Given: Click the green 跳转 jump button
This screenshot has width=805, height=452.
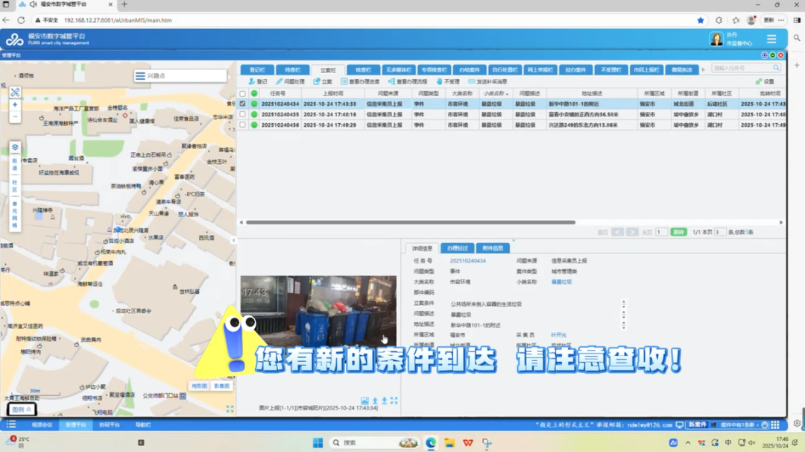Looking at the screenshot, I should [678, 232].
